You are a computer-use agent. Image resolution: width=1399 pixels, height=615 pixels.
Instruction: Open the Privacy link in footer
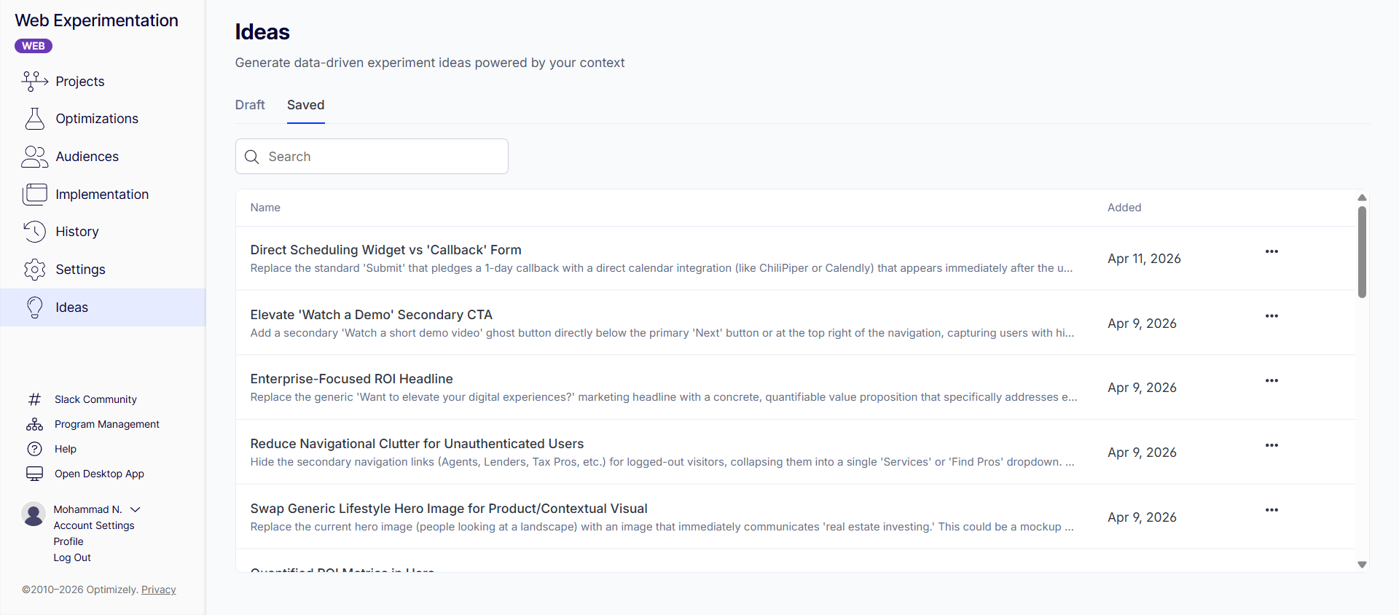point(158,589)
